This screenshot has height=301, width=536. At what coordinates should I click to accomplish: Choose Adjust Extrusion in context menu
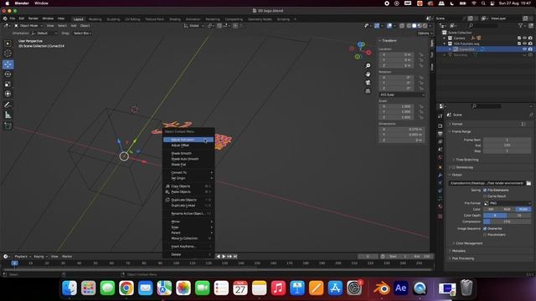(x=188, y=140)
